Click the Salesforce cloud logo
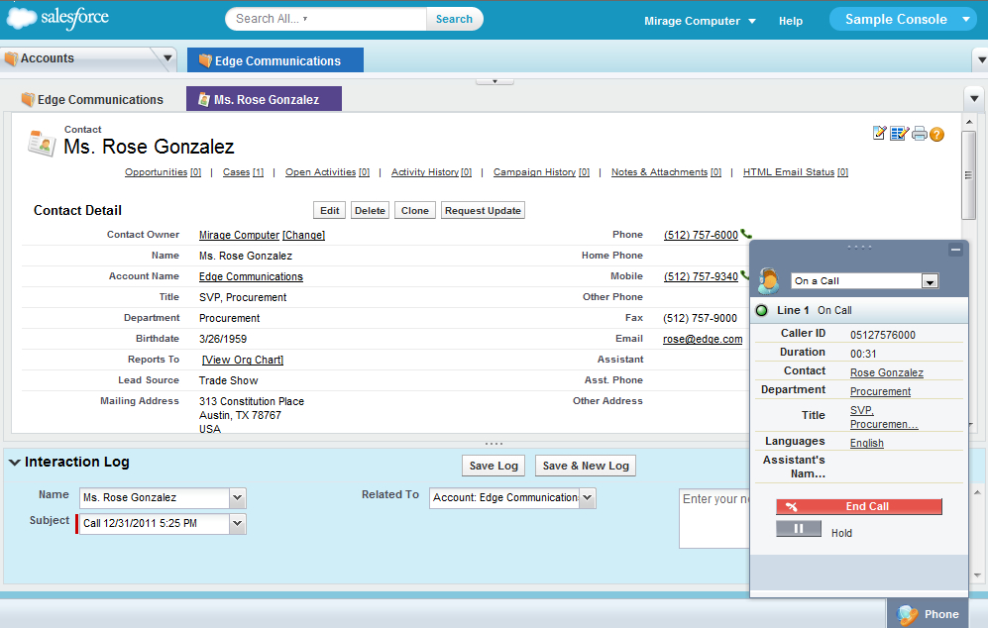The height and width of the screenshot is (628, 988). (x=57, y=18)
